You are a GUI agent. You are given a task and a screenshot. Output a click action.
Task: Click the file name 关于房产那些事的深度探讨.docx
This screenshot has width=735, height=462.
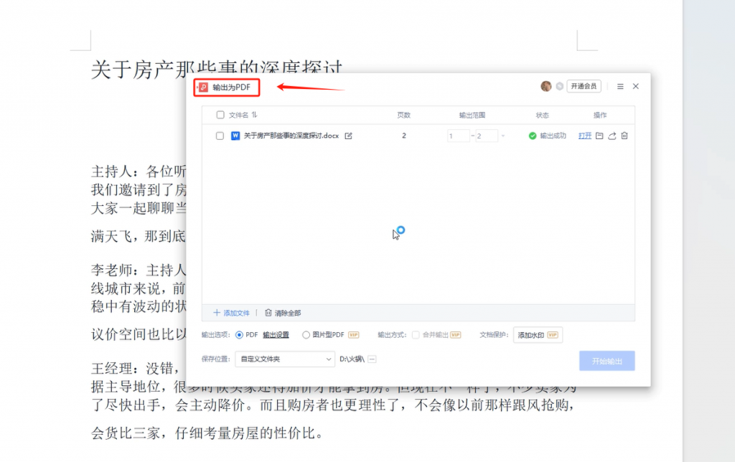[x=291, y=136]
